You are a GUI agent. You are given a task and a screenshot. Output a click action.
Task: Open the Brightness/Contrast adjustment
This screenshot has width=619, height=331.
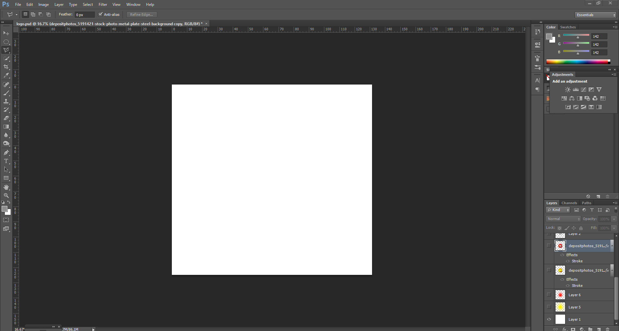coord(567,89)
